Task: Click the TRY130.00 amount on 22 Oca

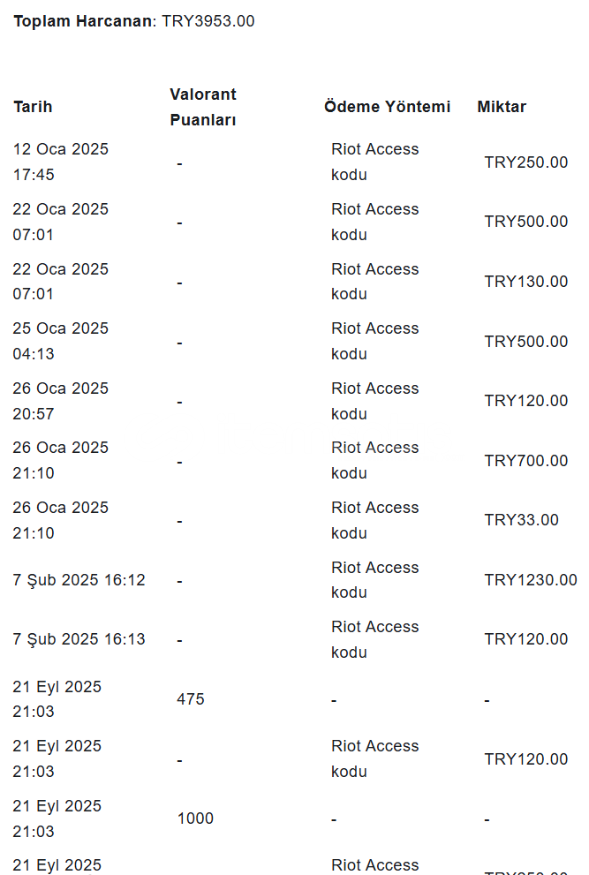Action: pyautogui.click(x=526, y=282)
